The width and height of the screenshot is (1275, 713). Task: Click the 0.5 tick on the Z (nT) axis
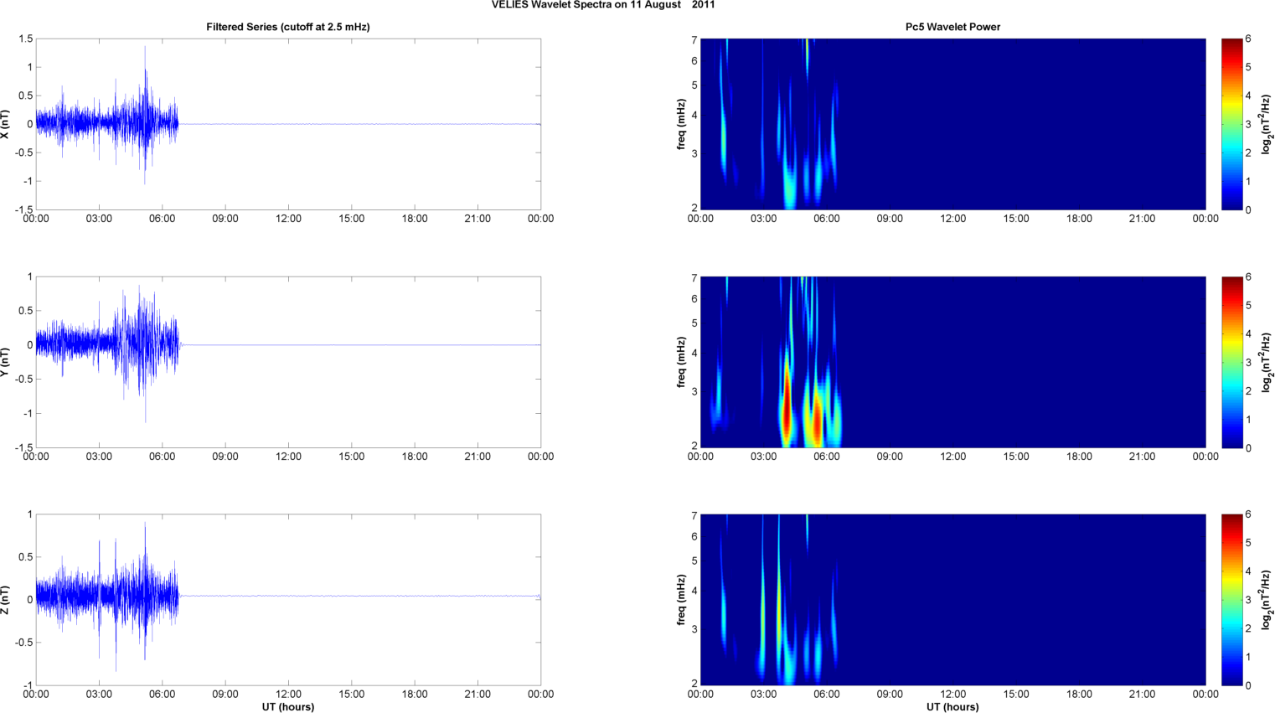point(25,557)
